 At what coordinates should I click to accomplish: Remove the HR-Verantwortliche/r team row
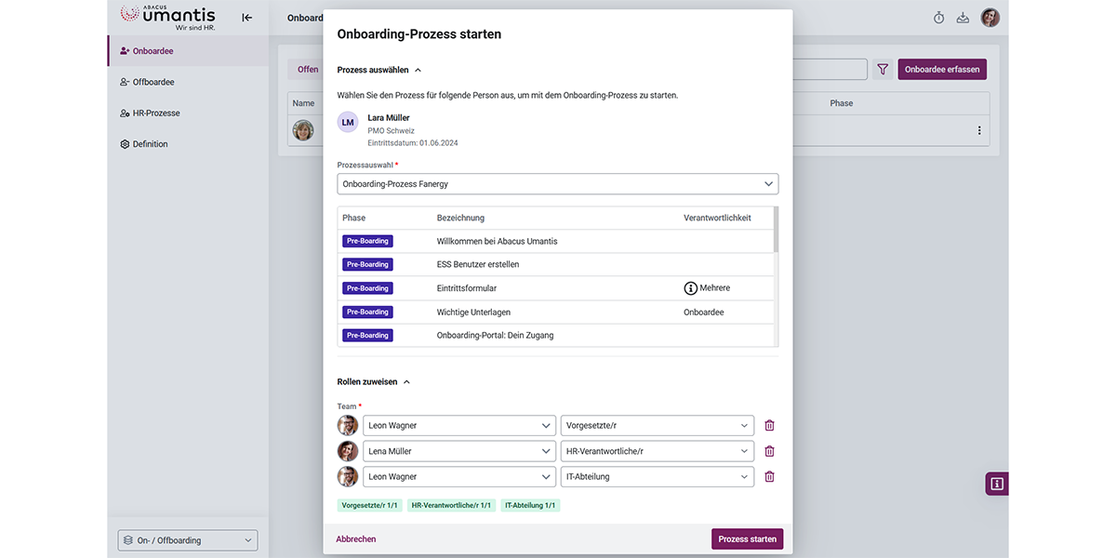point(769,451)
